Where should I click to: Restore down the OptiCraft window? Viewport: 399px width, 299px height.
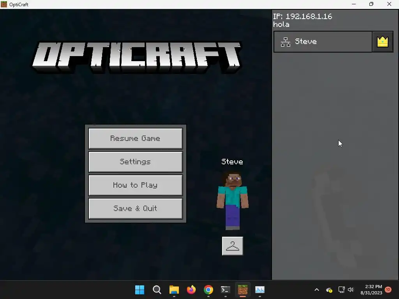pos(371,4)
